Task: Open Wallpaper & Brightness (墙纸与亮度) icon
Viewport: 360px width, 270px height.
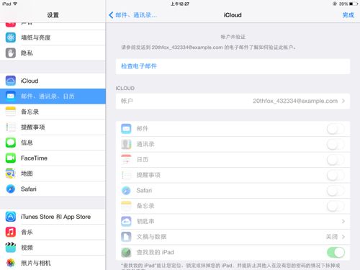Action: coord(11,37)
